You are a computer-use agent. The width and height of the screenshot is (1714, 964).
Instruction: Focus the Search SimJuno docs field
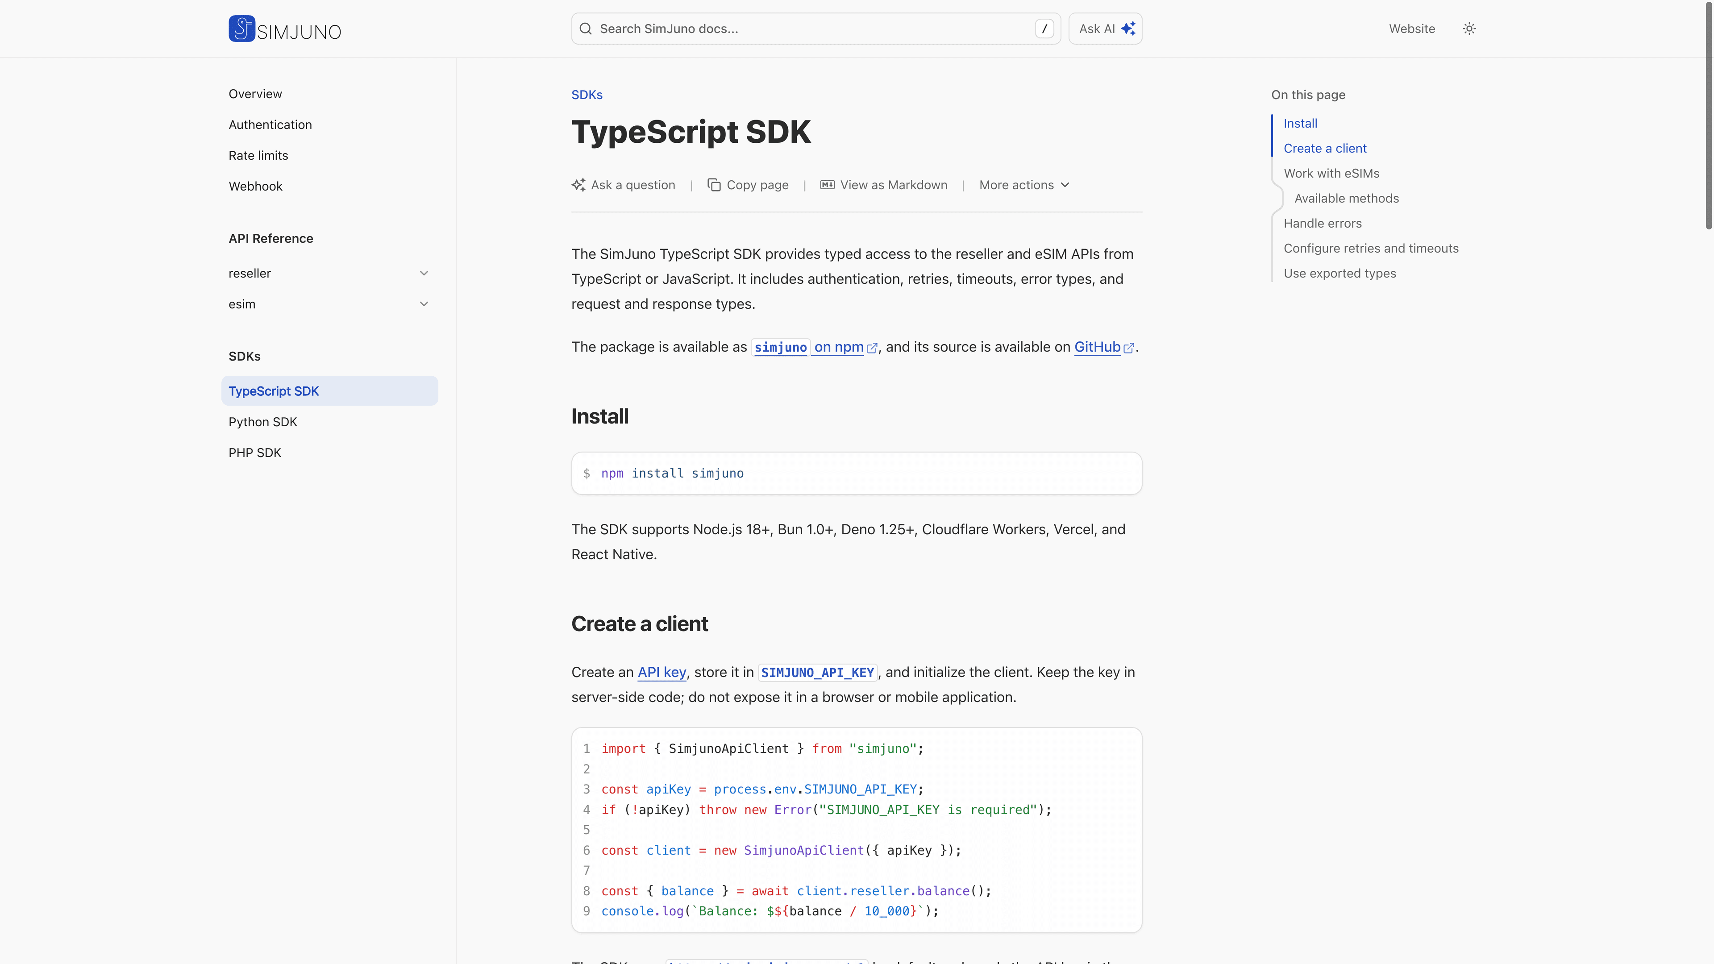click(816, 29)
